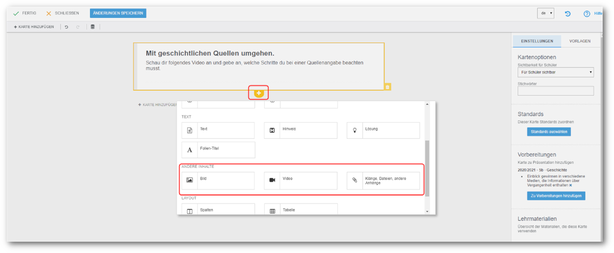Viewport: 614px width, 253px height.
Task: Open the language selector dropdown
Action: (545, 13)
